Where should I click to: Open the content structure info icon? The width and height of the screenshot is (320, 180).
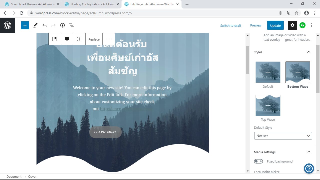pos(62,25)
